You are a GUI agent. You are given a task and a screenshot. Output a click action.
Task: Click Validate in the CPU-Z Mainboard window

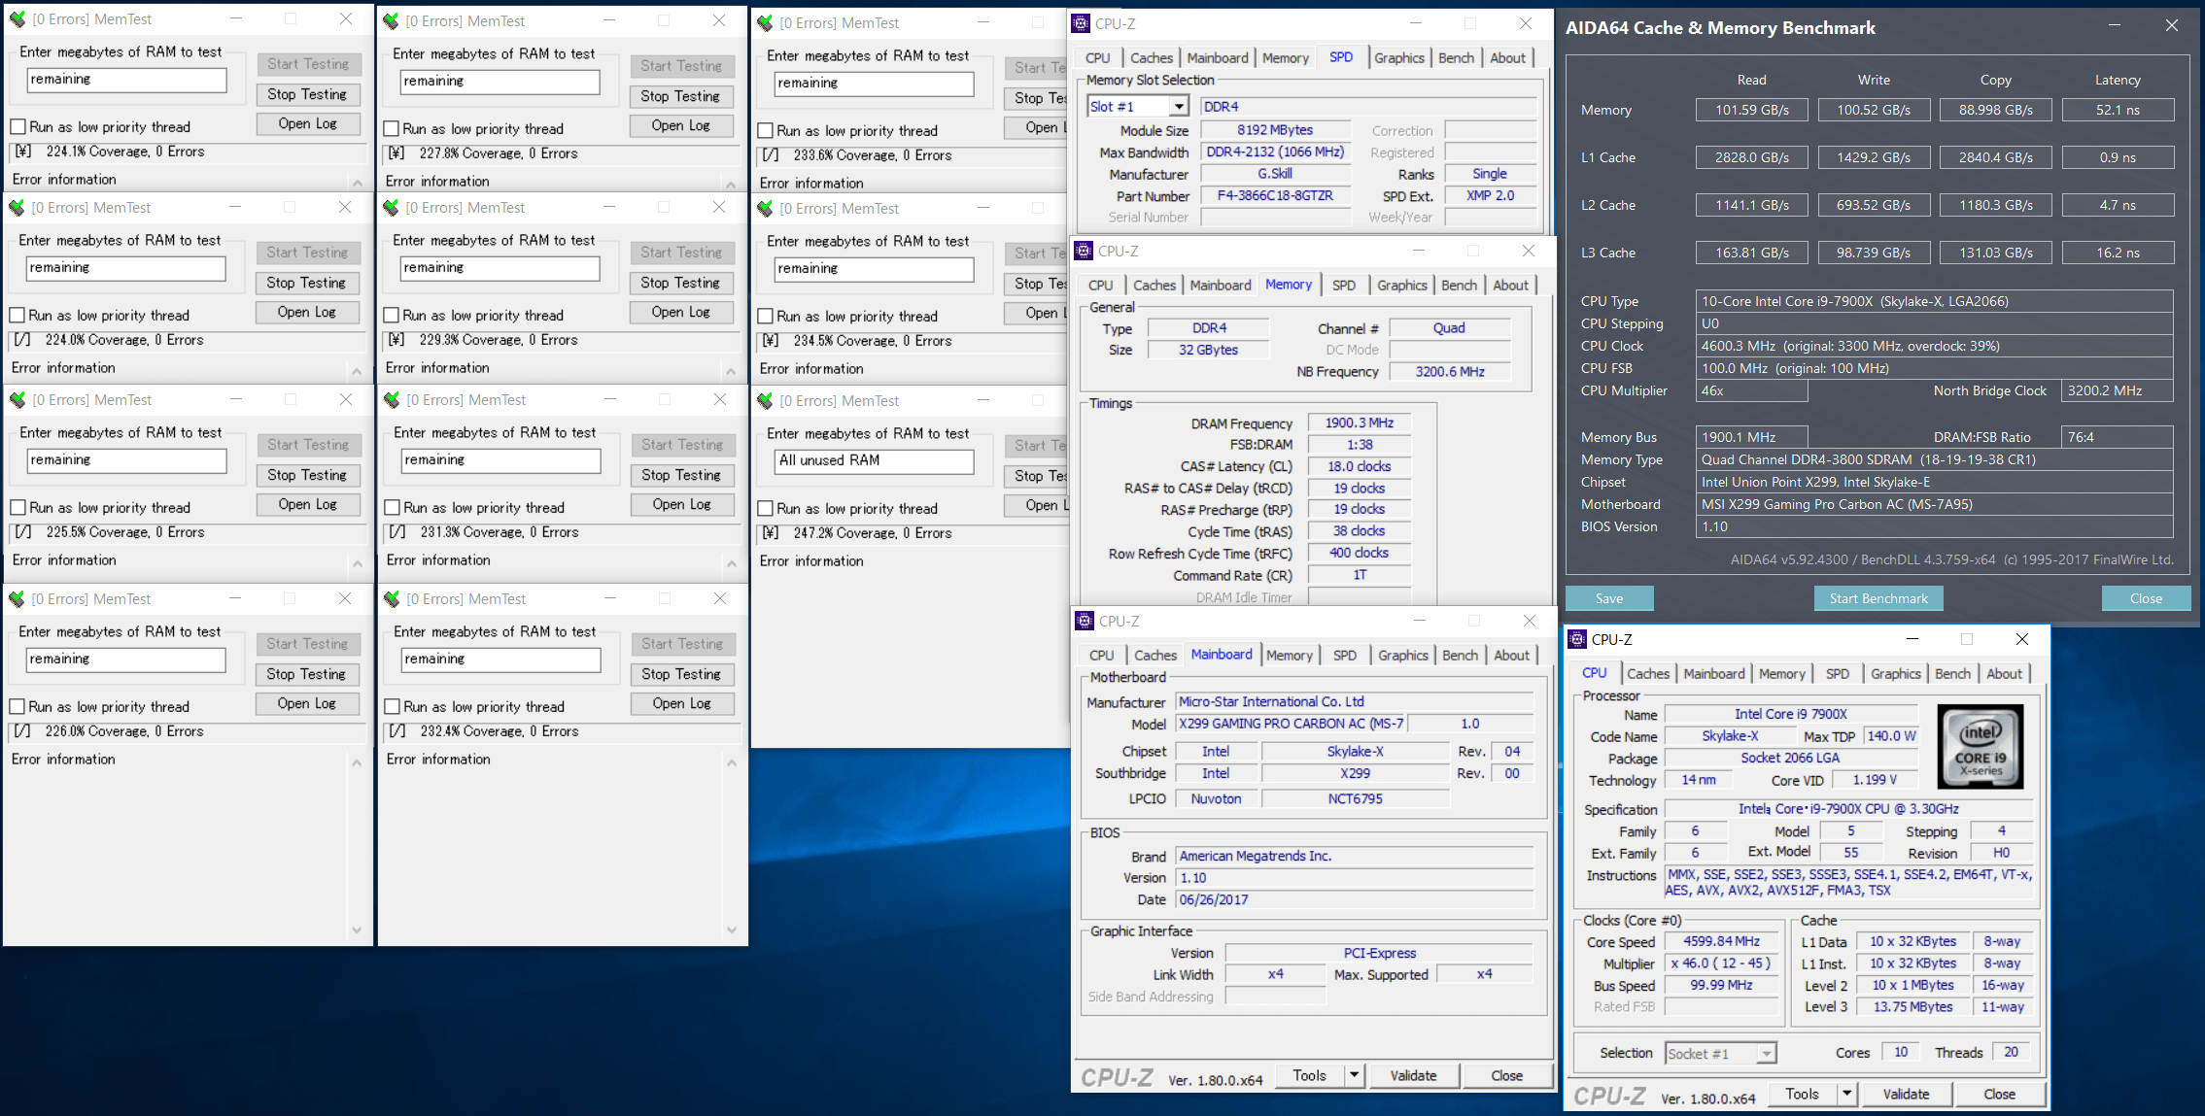pyautogui.click(x=1413, y=1075)
